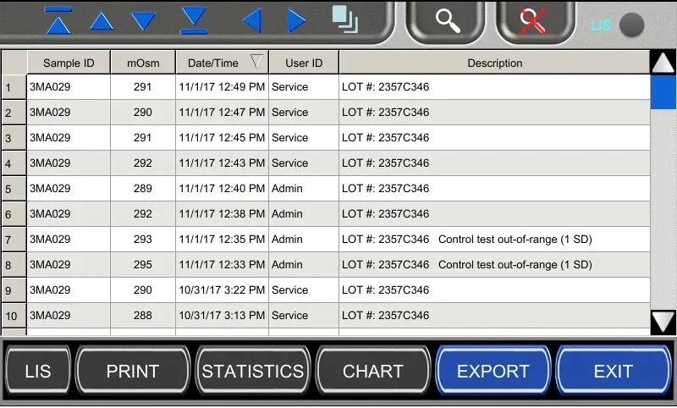Click out-of-range description in row 8
This screenshot has height=408, width=677.
click(x=515, y=265)
